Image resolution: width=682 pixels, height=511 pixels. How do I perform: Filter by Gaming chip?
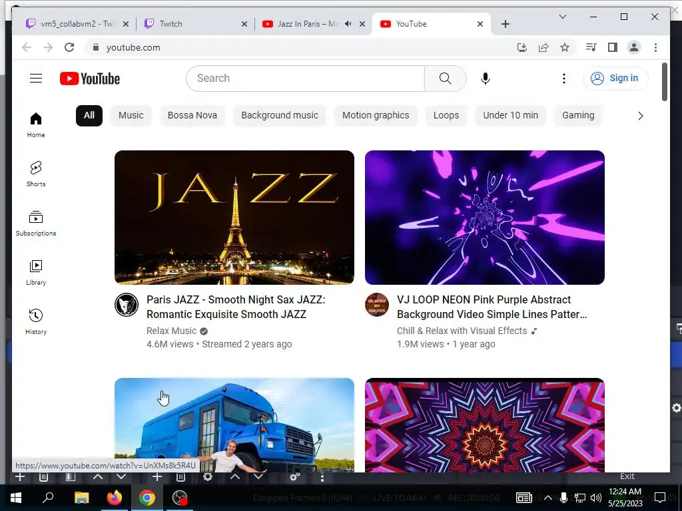tap(578, 116)
